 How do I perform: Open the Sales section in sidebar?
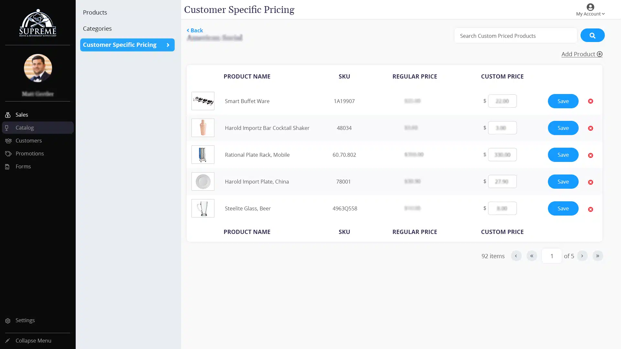coord(22,115)
